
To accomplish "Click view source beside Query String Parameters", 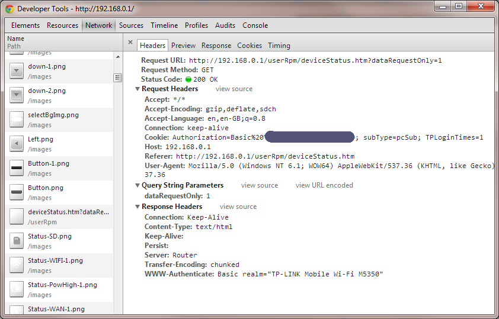I will [260, 185].
